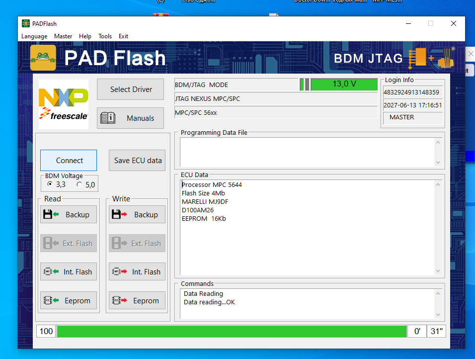Click the elapsed seconds field 31"
475x359 pixels.
pos(437,331)
